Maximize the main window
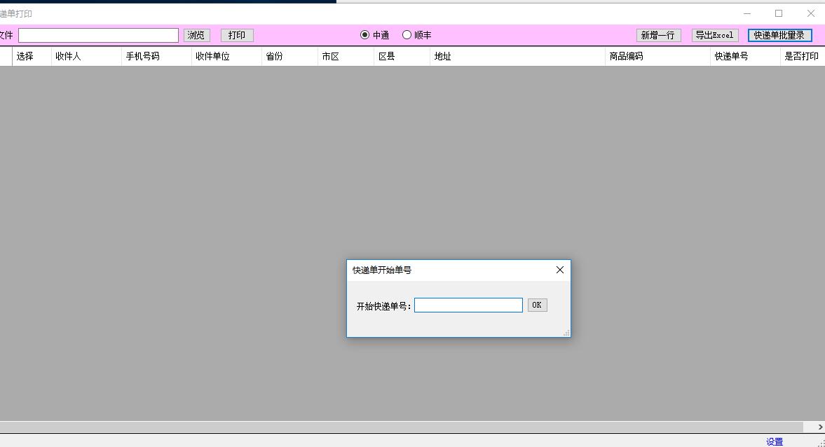The height and width of the screenshot is (447, 825). 779,13
